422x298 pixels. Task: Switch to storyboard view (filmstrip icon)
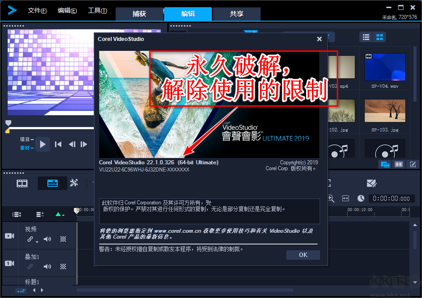coord(22,184)
